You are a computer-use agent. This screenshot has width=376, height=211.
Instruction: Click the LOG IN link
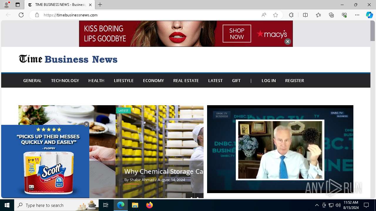point(269,81)
